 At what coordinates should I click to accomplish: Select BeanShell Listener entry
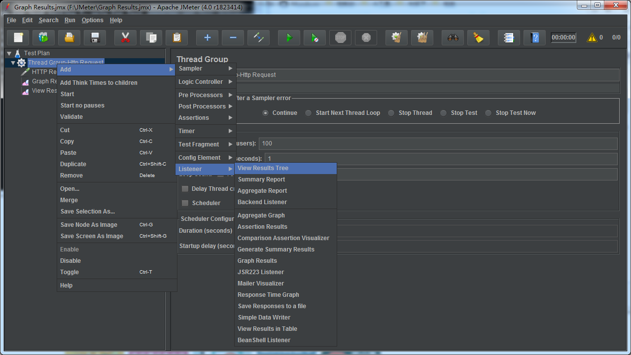pyautogui.click(x=286, y=340)
